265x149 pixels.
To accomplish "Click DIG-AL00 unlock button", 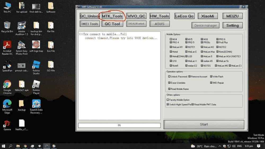I will [x=136, y=24].
